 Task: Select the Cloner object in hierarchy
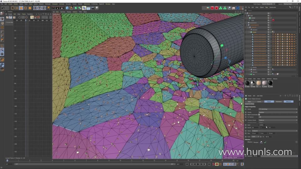[254, 32]
